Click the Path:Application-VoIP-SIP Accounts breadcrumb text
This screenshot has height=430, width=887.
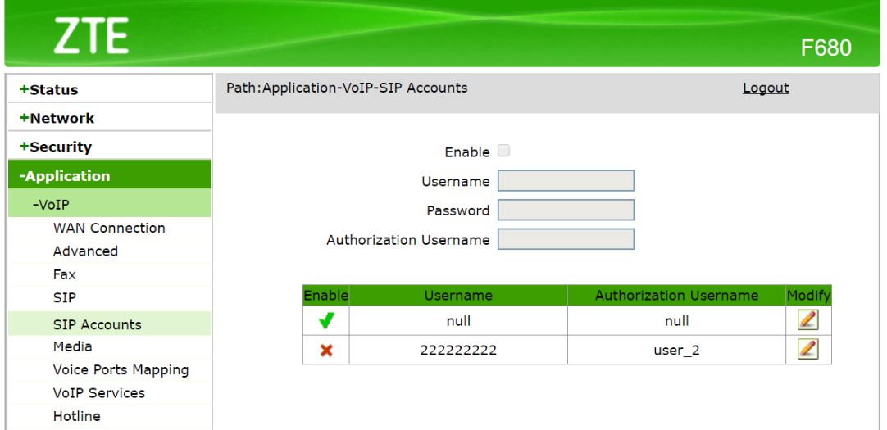click(347, 88)
